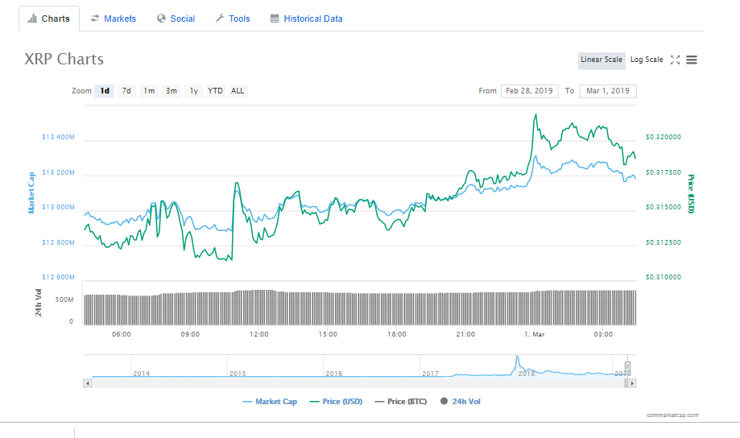Screen dimensions: 740x438
Task: Toggle fullscreen chart view icon
Action: (x=676, y=60)
